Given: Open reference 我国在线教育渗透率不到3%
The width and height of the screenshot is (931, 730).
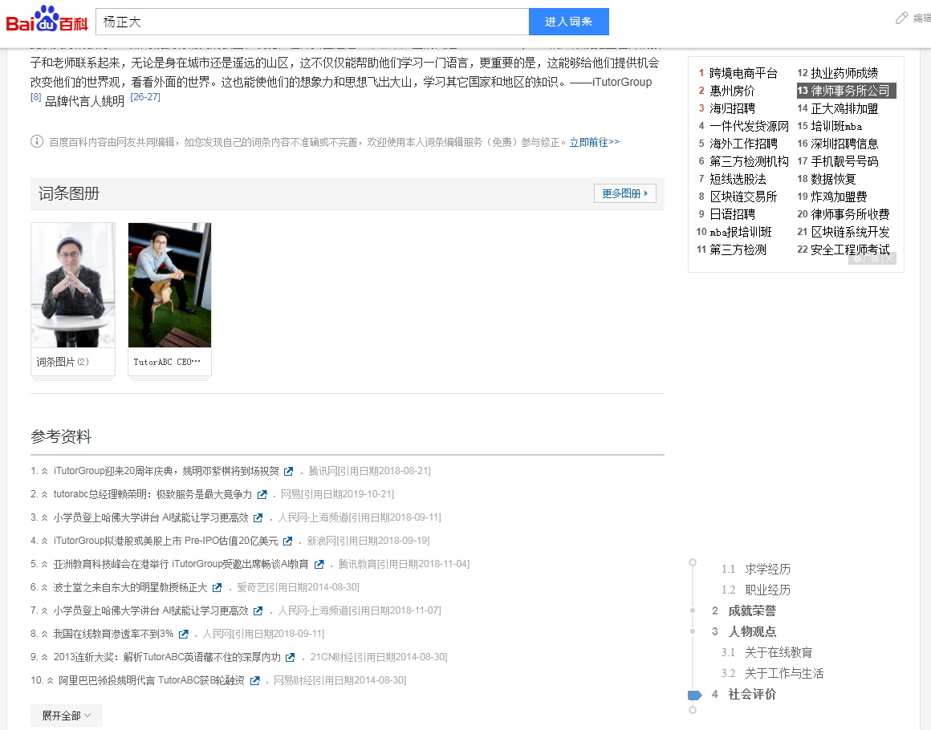Looking at the screenshot, I should pyautogui.click(x=113, y=634).
